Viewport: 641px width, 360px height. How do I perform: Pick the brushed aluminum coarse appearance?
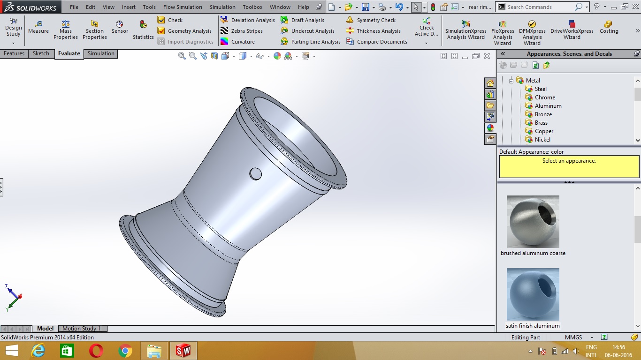533,222
